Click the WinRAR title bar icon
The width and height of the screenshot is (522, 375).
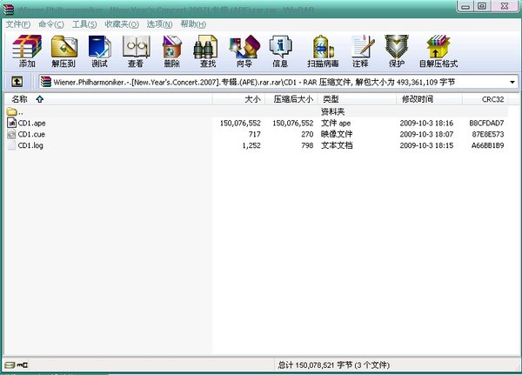9,9
